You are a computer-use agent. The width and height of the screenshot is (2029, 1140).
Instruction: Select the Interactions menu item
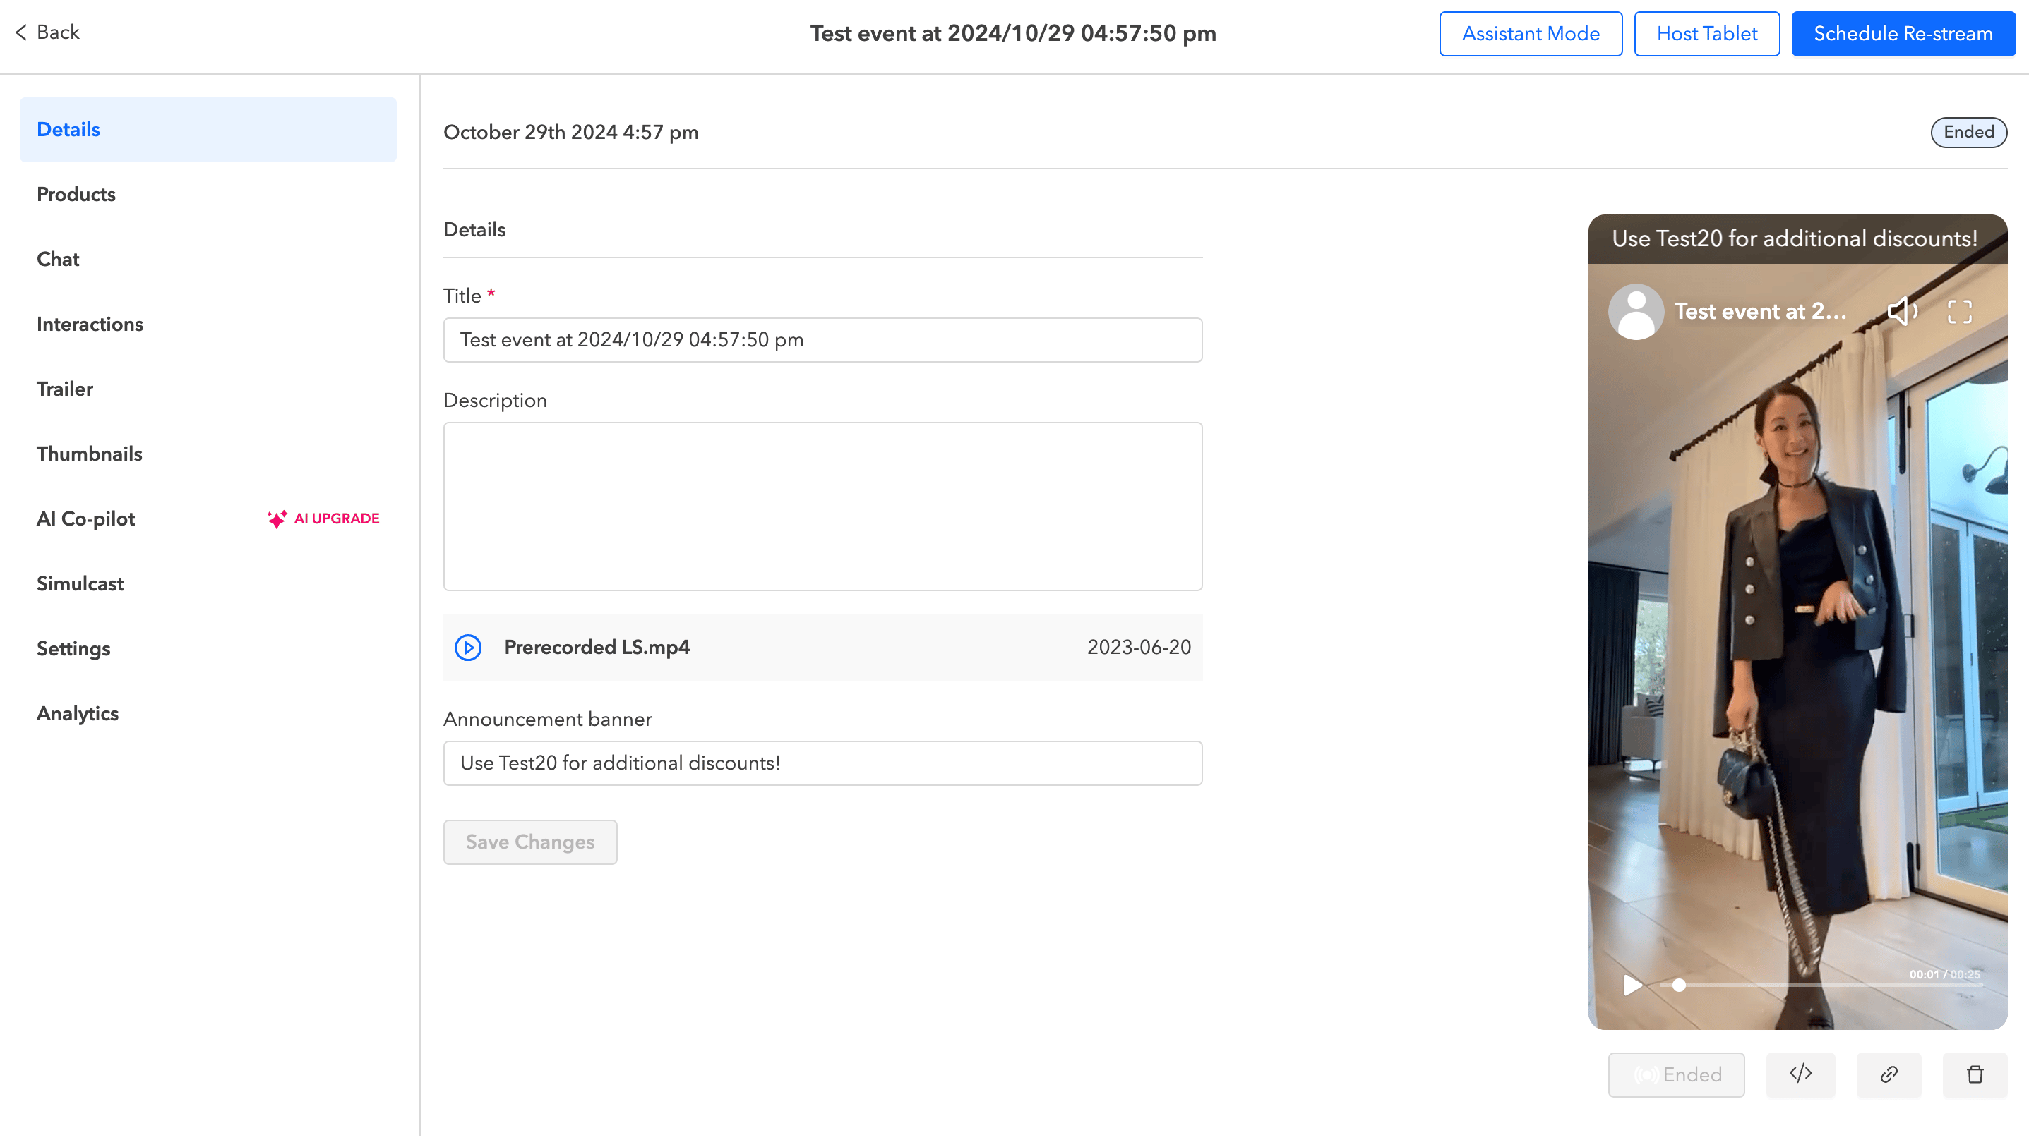[90, 325]
